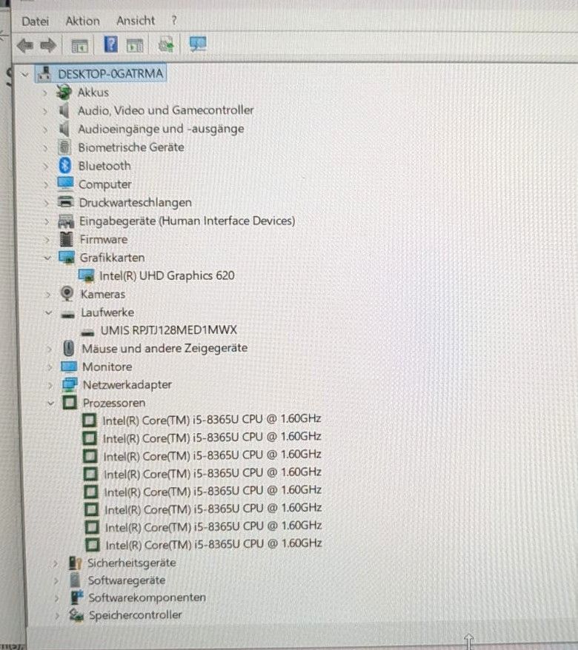Click the show/hide console tree icon
578x650 pixels.
coord(80,46)
